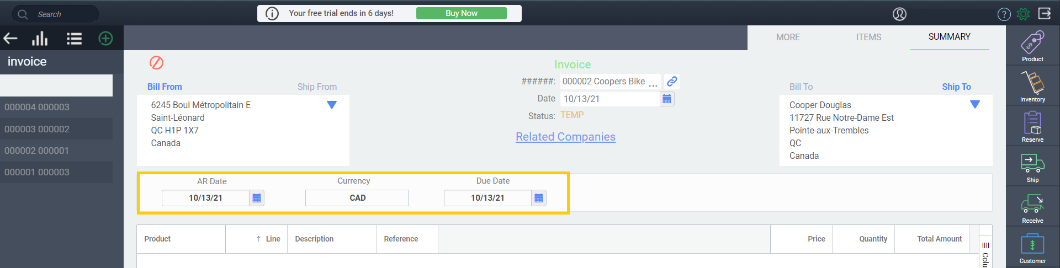This screenshot has width=1060, height=268.
Task: Sort by the Price column header
Action: point(802,239)
